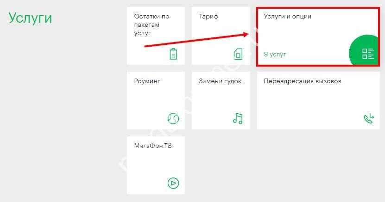Click the music note icon
Image resolution: width=385 pixels, height=202 pixels.
pos(238,118)
